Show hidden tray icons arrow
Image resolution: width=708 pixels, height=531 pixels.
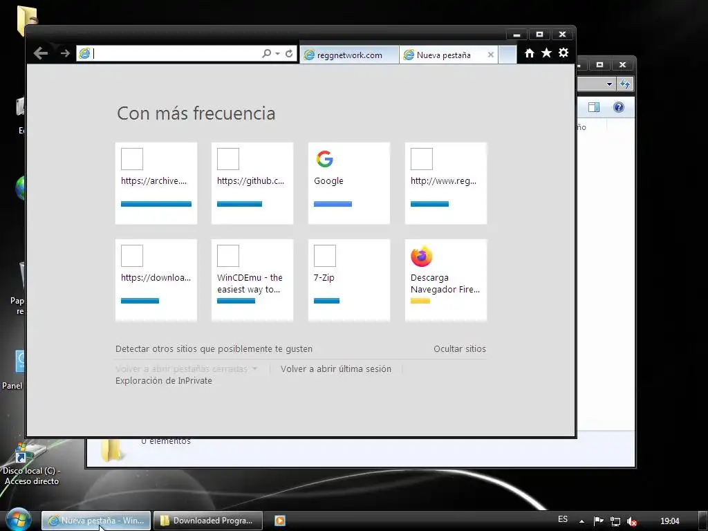click(582, 521)
